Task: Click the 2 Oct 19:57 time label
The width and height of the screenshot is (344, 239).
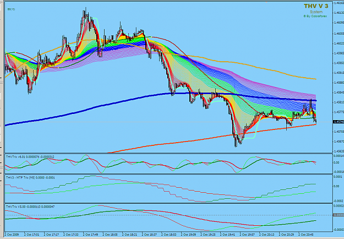Action: (x=247, y=235)
